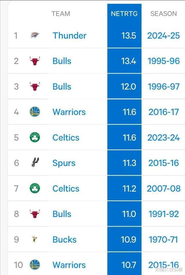This screenshot has width=185, height=275.
Task: Open the 1970-71 season link
Action: (x=163, y=240)
